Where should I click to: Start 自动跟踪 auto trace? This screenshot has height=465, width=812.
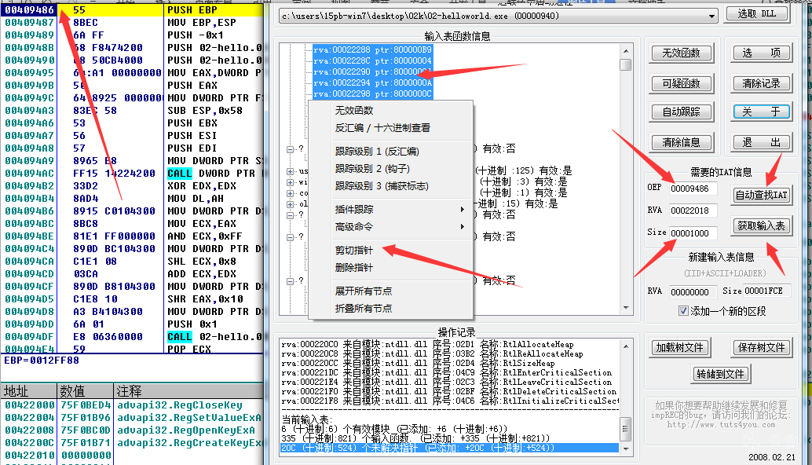pyautogui.click(x=681, y=112)
